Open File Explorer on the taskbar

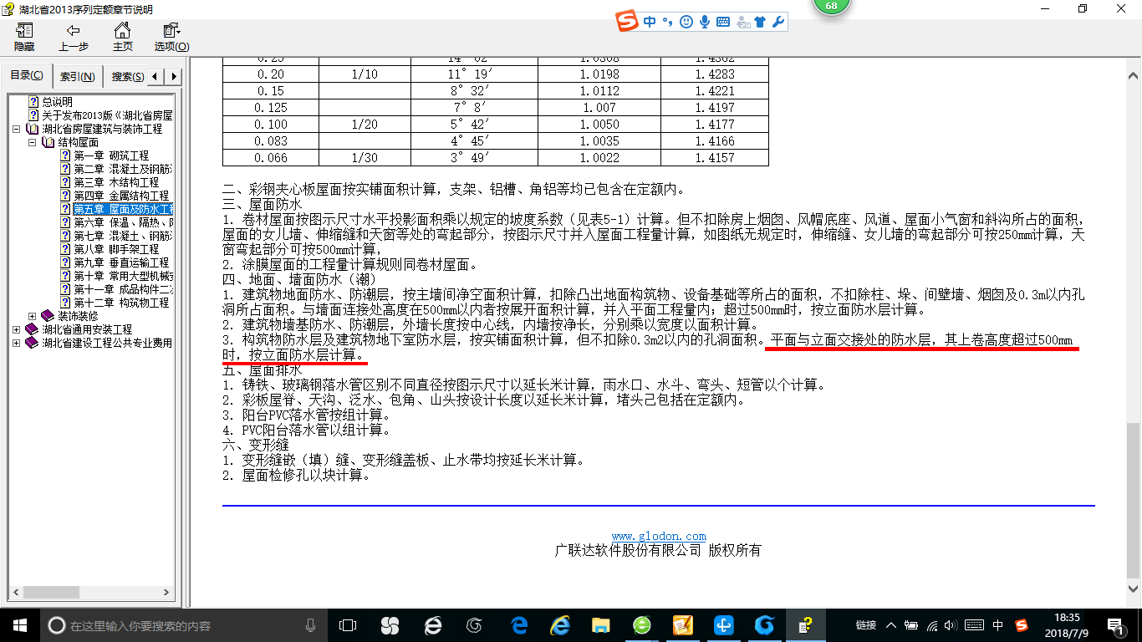(600, 625)
